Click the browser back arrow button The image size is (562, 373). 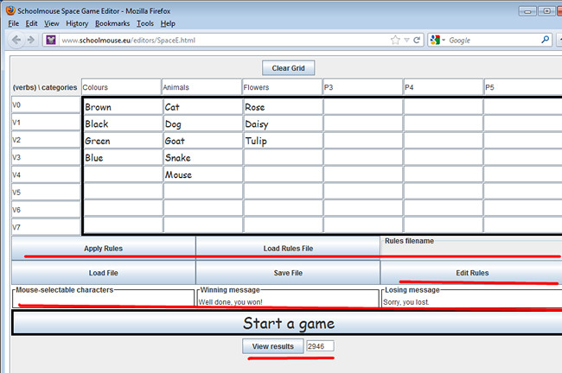click(x=17, y=41)
